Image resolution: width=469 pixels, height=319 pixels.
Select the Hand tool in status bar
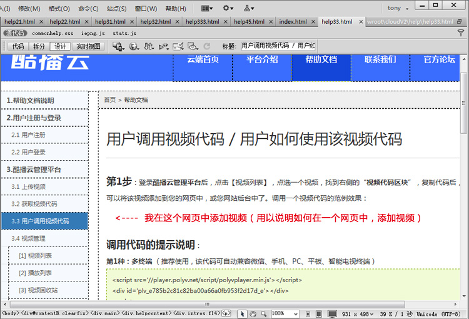click(253, 313)
